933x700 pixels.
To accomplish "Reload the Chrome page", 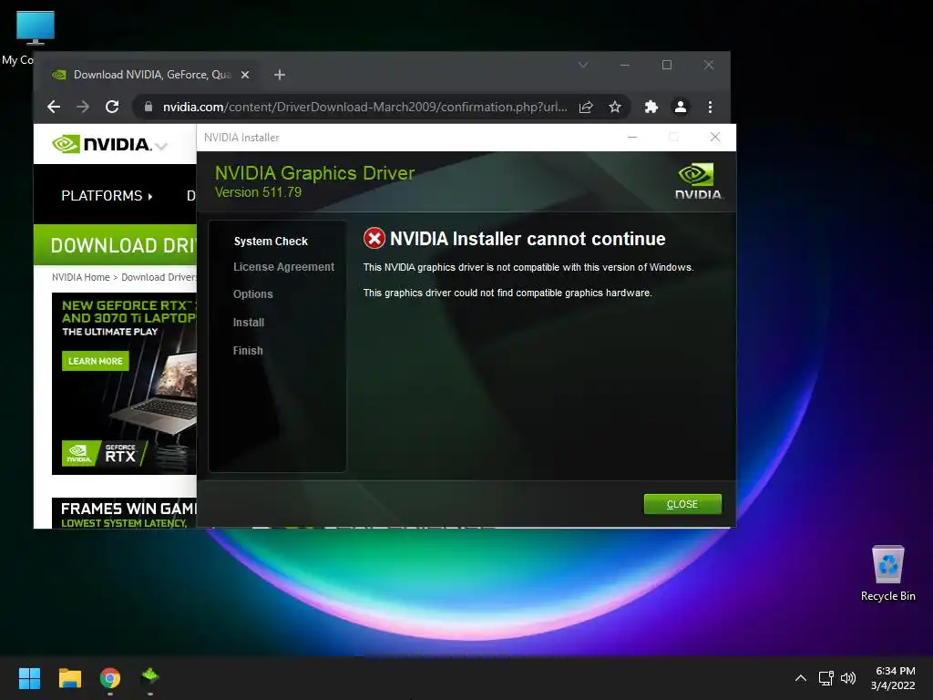I will pyautogui.click(x=112, y=108).
